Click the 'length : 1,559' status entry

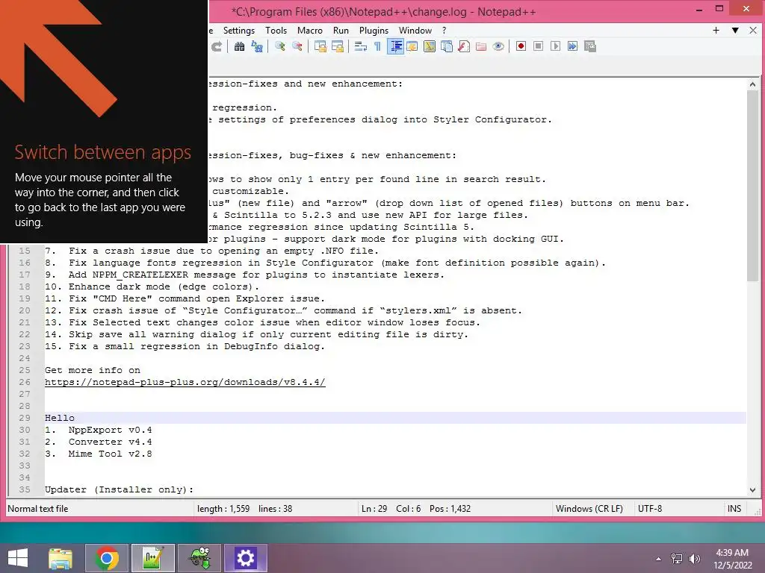(223, 509)
